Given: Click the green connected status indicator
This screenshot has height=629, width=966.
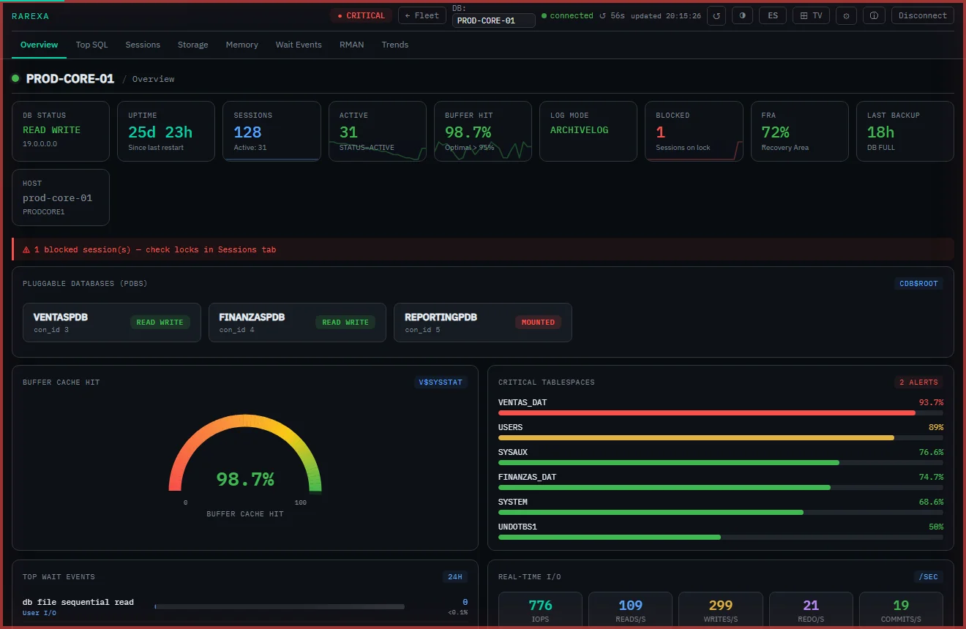Looking at the screenshot, I should click(567, 15).
